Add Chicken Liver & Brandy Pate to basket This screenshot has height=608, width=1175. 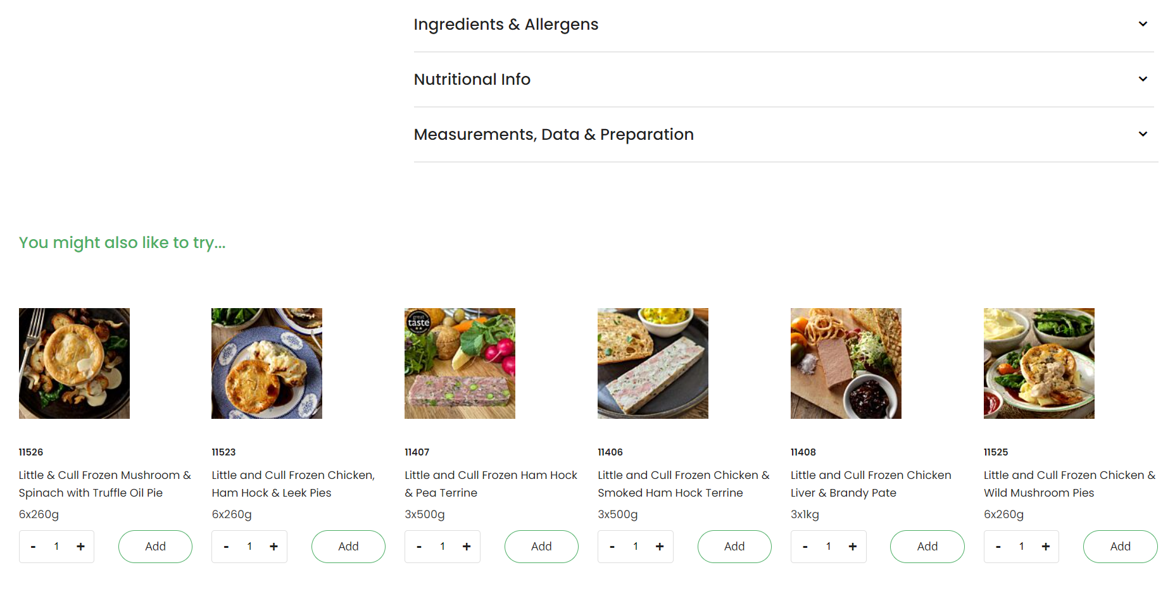(x=927, y=547)
